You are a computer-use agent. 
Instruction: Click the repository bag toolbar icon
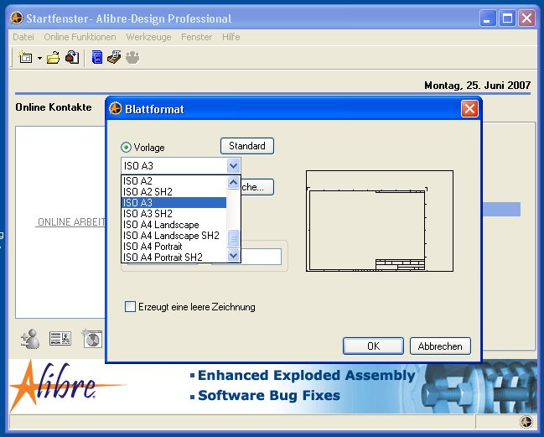pos(72,58)
